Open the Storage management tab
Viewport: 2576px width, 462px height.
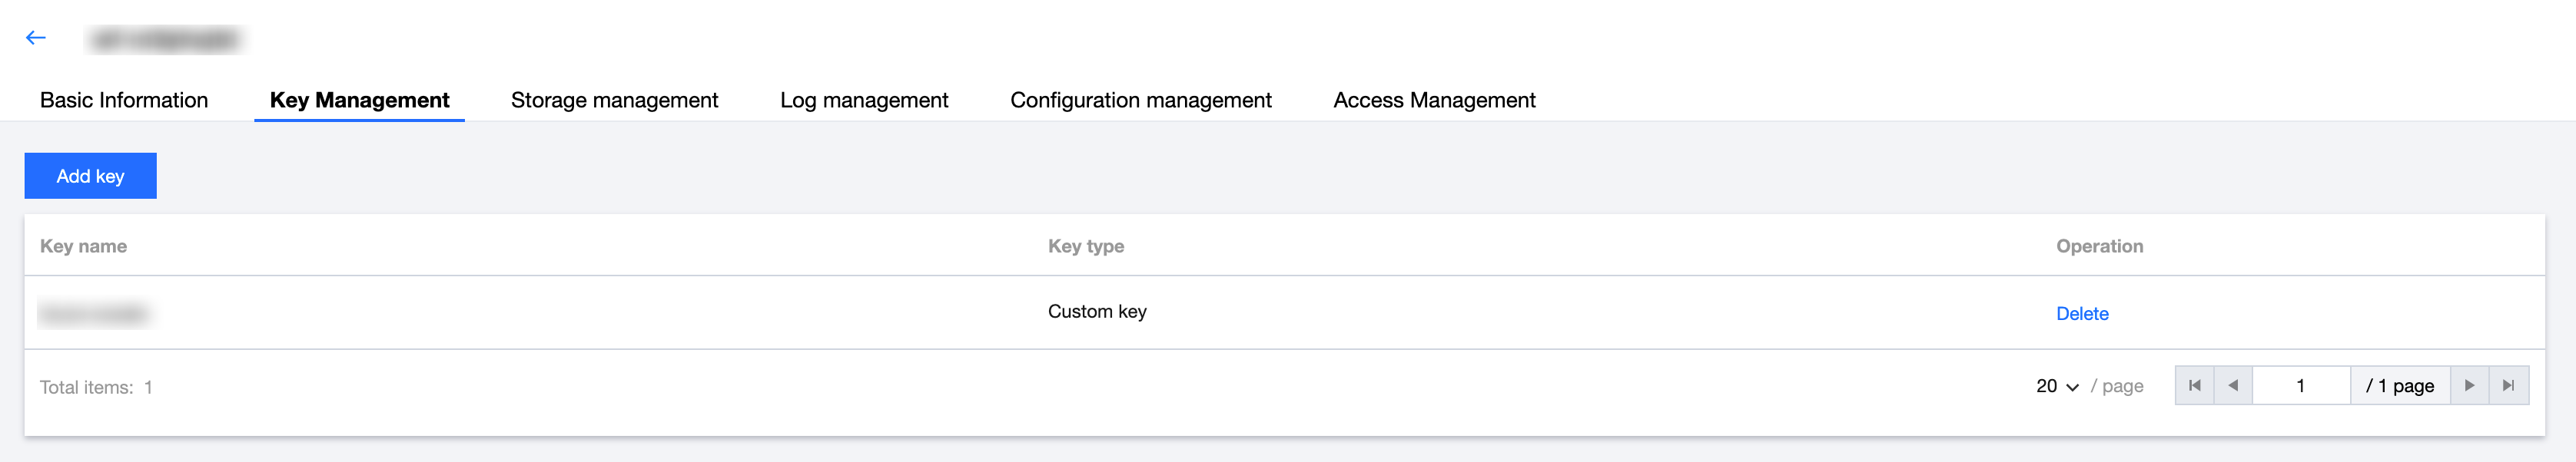point(614,101)
